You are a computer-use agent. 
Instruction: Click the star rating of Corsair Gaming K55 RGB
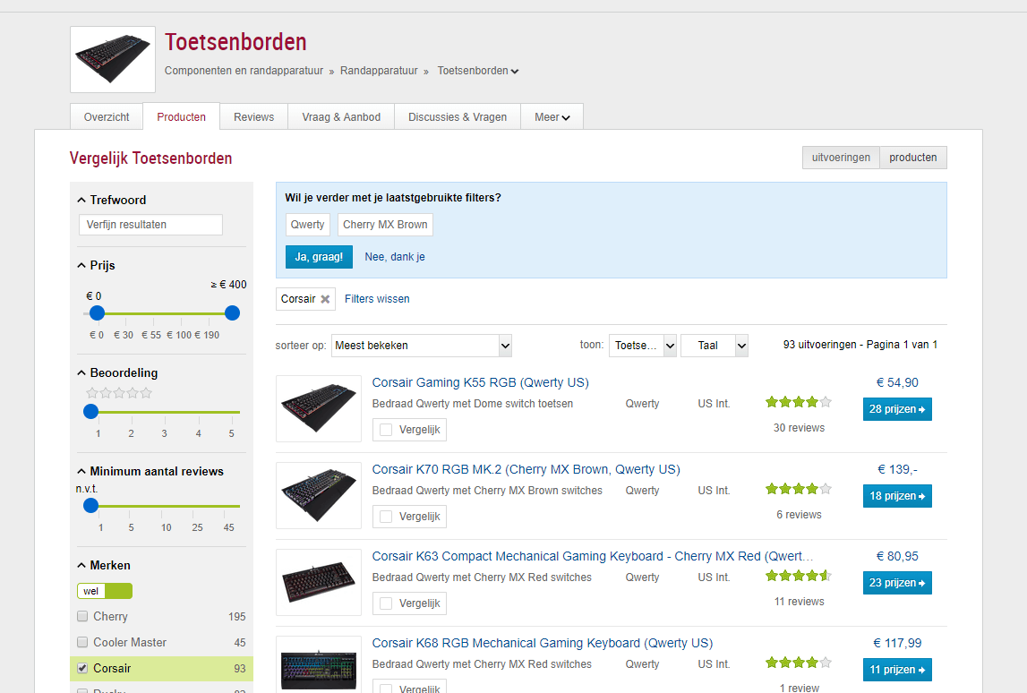point(799,402)
